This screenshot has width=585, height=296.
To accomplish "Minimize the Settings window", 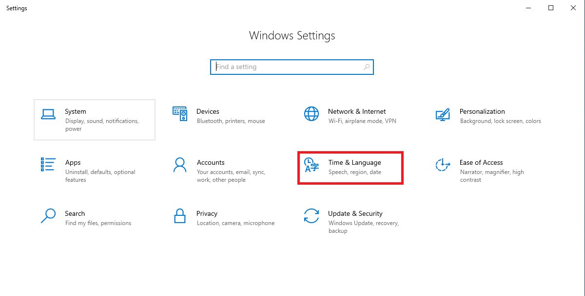I will coord(528,8).
